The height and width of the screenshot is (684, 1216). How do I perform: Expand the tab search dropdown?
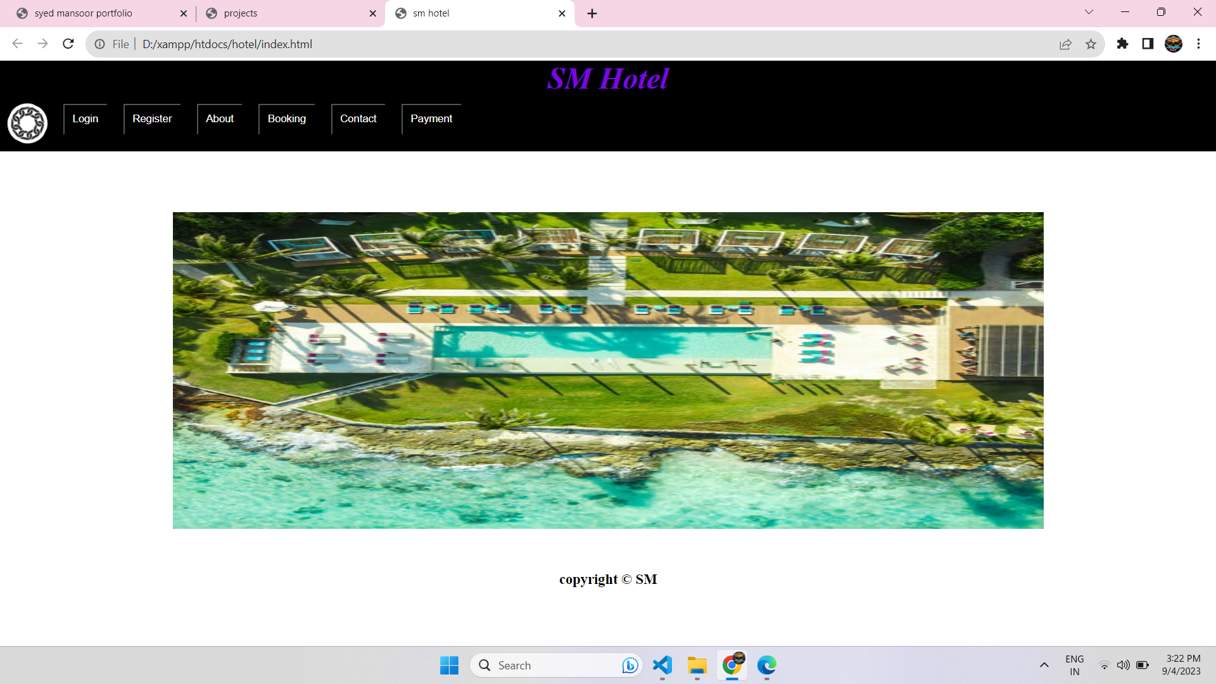click(x=1089, y=12)
